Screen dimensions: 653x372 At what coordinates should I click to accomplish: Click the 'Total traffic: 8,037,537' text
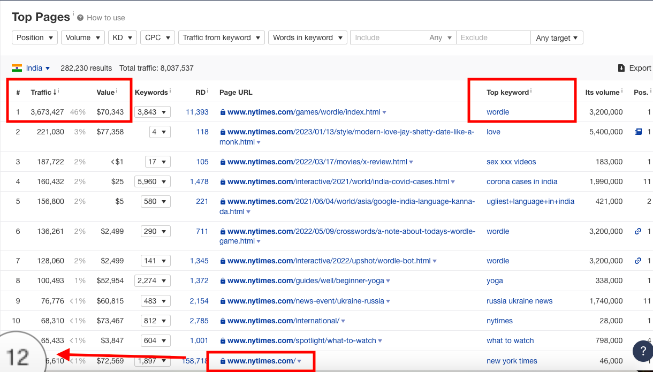coord(156,68)
